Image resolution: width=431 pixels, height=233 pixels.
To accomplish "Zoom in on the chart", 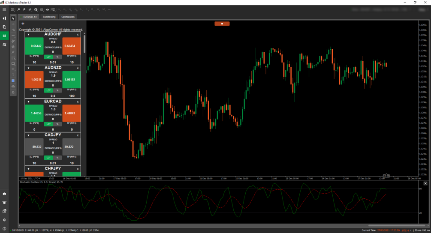I will click(x=18, y=9).
